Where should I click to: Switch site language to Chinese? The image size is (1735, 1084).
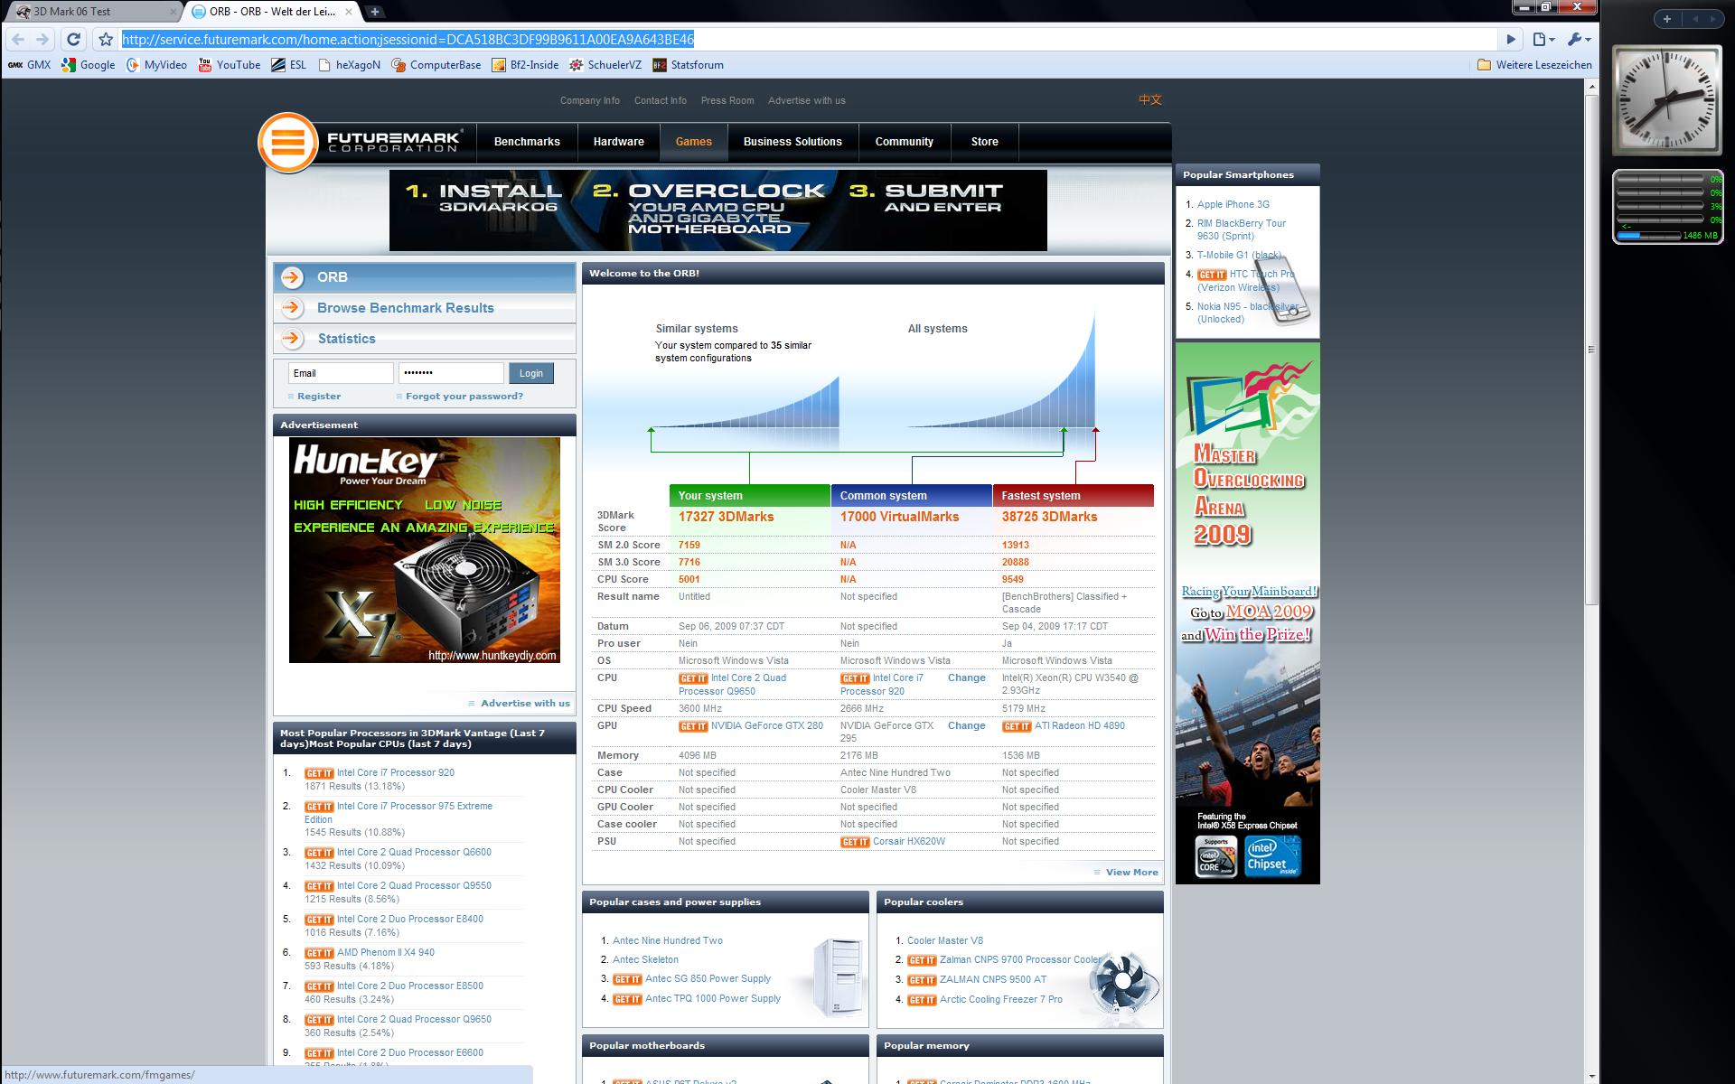pyautogui.click(x=1150, y=100)
